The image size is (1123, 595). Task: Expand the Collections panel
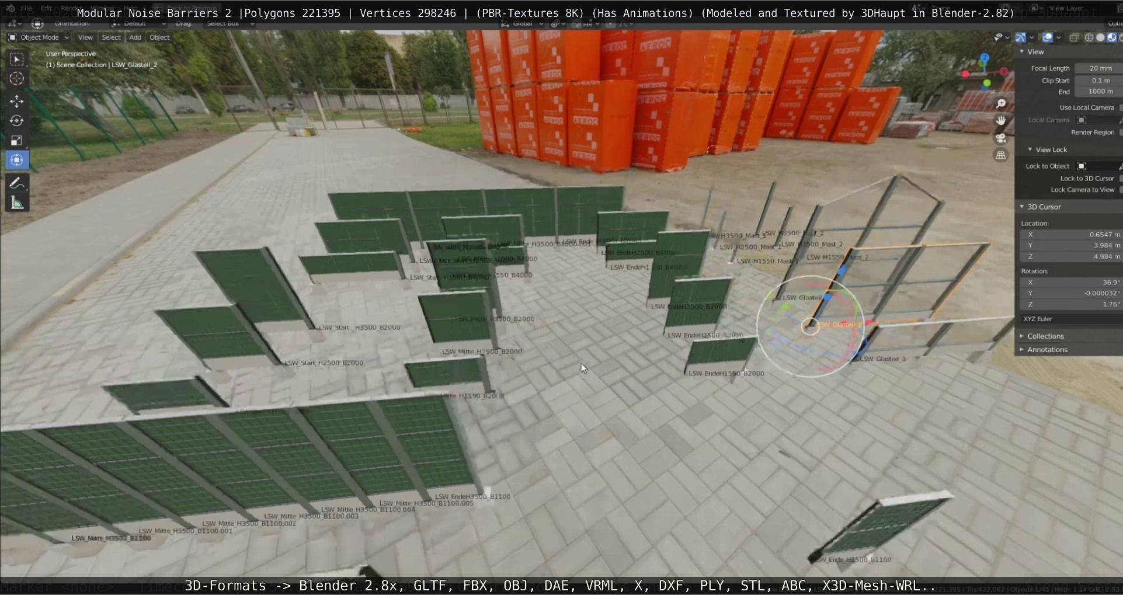click(x=1022, y=336)
